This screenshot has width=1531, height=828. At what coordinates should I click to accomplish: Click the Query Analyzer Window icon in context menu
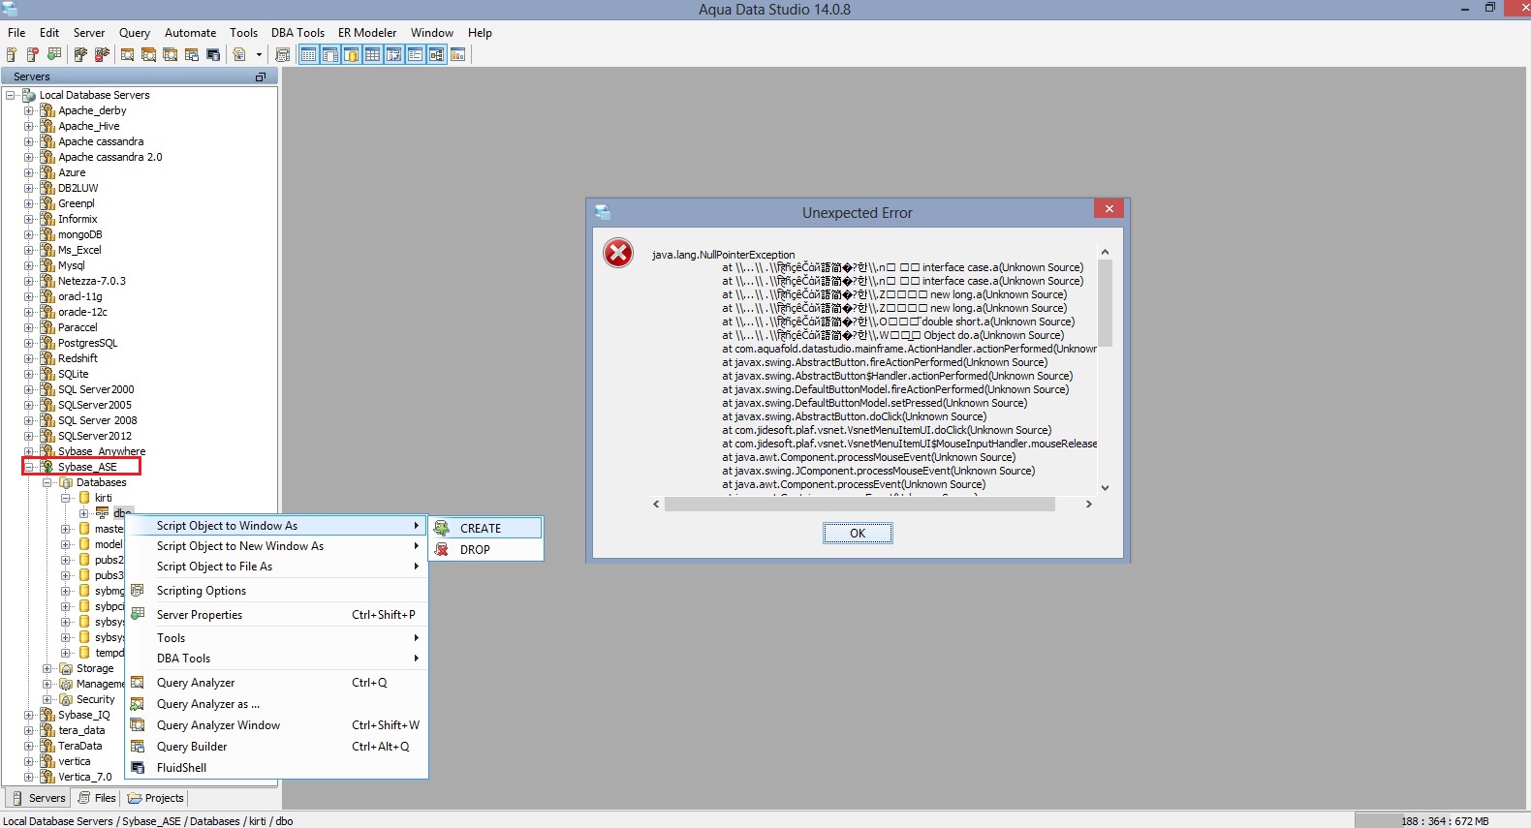coord(138,724)
